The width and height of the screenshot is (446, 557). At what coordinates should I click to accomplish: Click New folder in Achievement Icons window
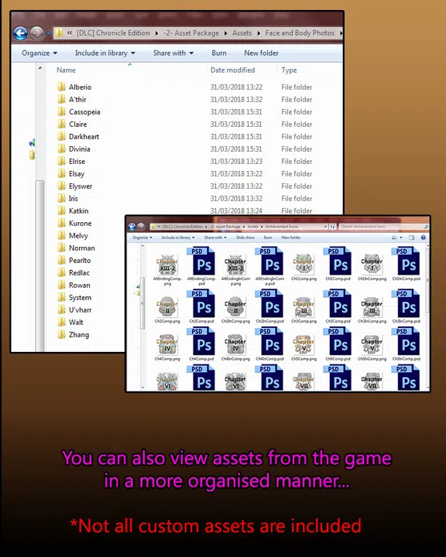(x=291, y=237)
